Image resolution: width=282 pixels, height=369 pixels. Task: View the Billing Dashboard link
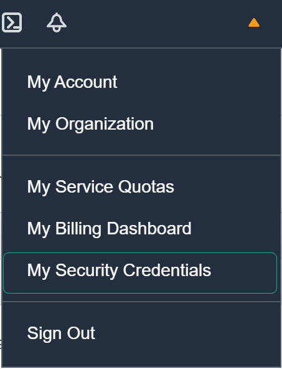[110, 229]
